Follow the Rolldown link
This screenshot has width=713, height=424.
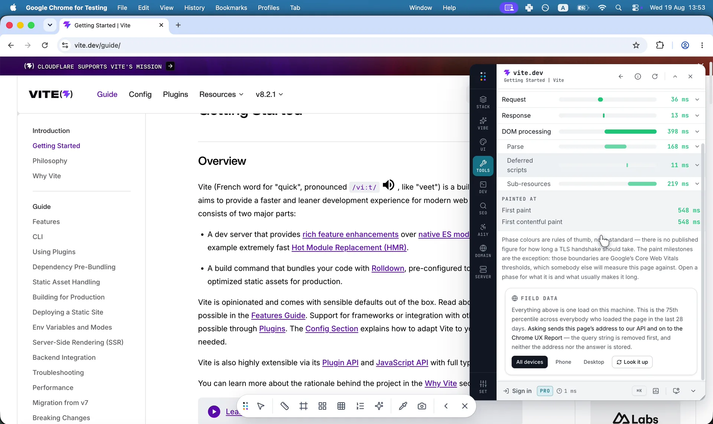click(x=388, y=268)
